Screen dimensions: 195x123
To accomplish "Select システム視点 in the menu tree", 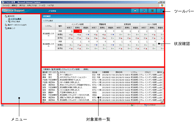I will click(17, 19).
